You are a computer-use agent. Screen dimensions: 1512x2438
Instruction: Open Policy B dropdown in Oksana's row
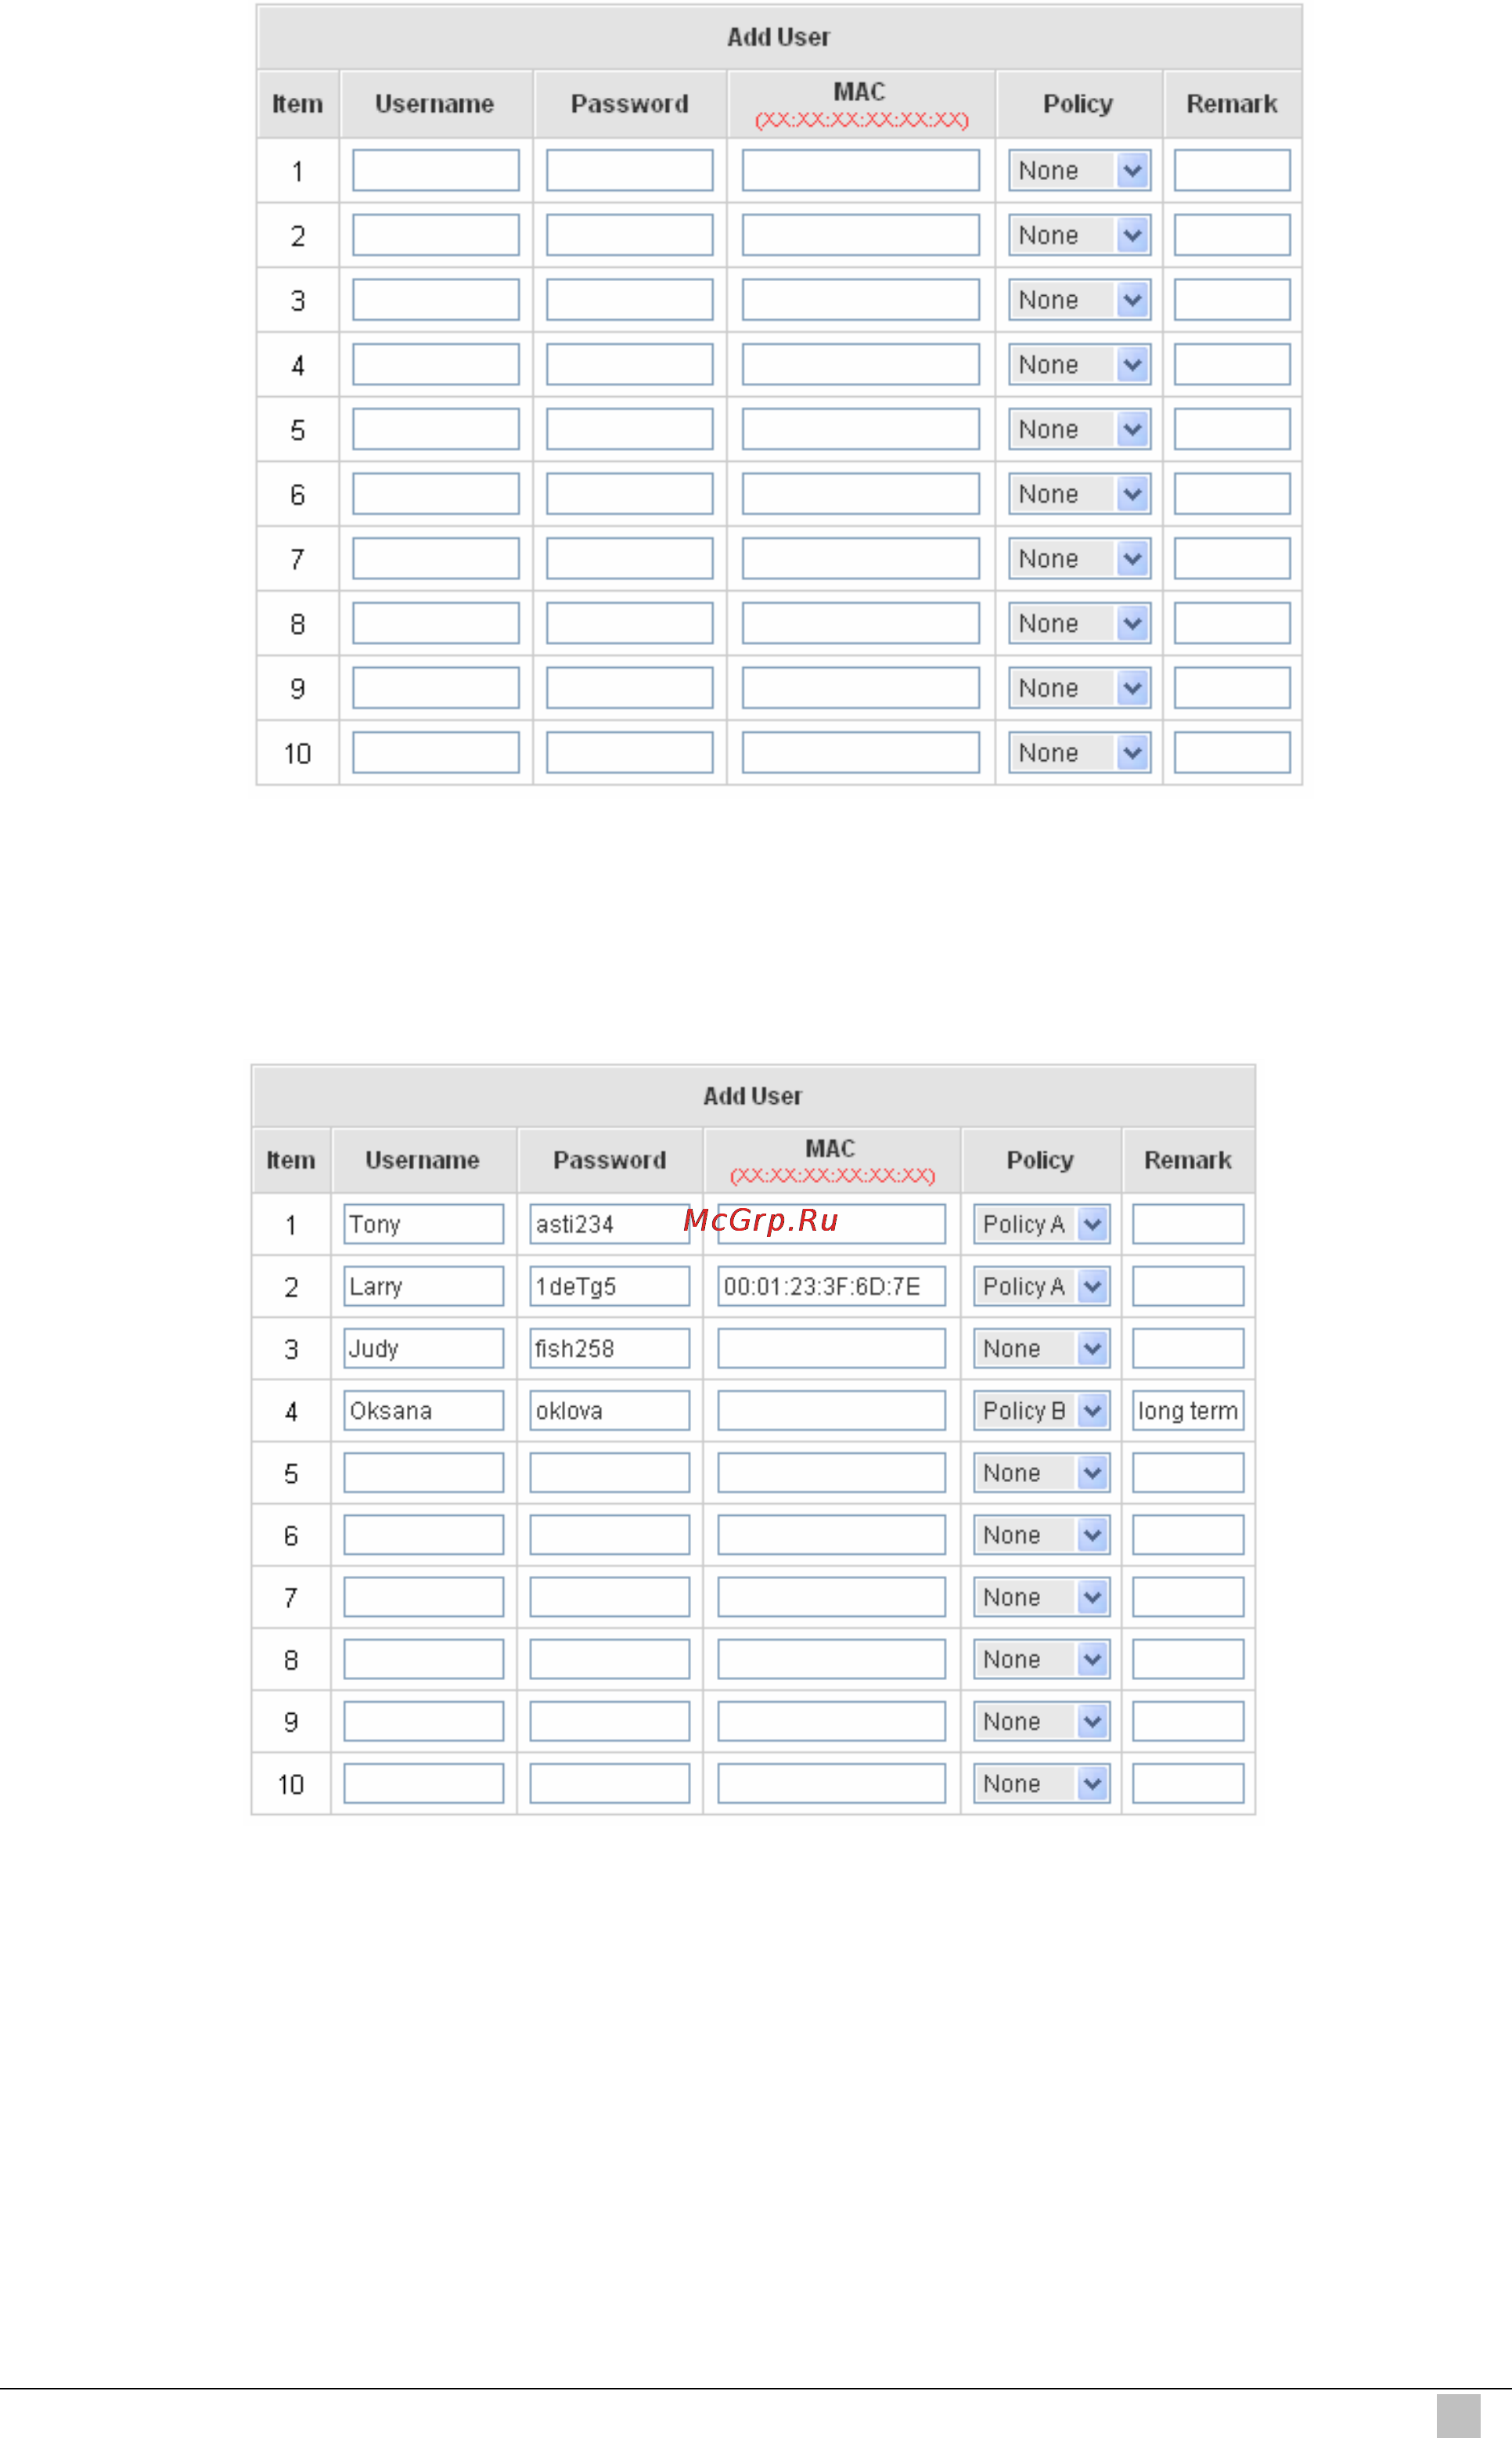point(1041,1409)
